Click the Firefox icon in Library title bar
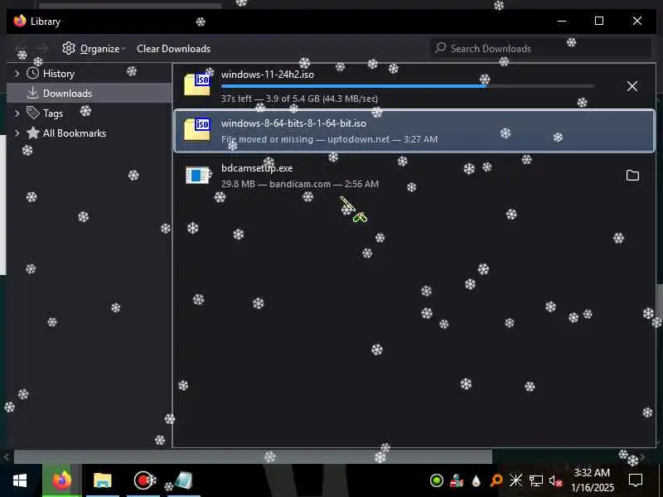 click(19, 21)
